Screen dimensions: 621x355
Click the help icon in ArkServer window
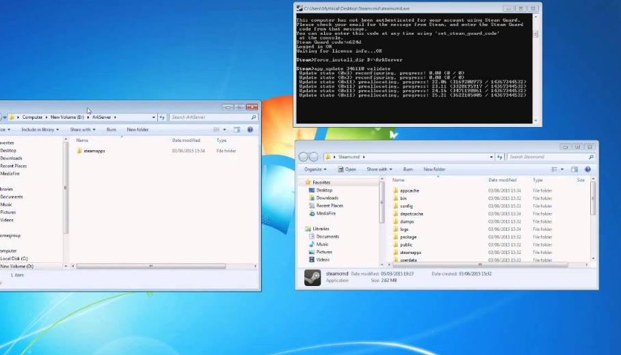point(250,129)
